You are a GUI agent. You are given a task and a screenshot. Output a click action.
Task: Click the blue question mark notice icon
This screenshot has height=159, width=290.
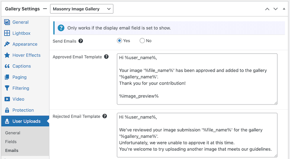click(61, 28)
